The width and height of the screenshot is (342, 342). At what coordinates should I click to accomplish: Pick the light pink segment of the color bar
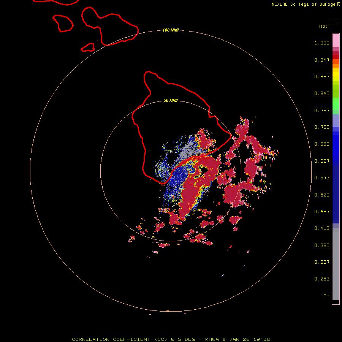pos(336,40)
